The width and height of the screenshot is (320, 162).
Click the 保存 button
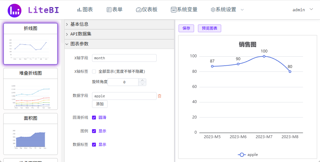186,28
